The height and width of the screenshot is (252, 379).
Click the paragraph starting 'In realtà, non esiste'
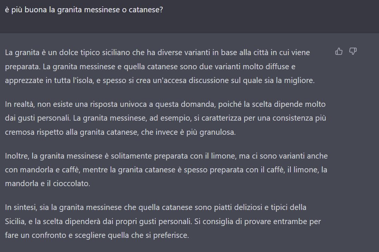coord(166,118)
